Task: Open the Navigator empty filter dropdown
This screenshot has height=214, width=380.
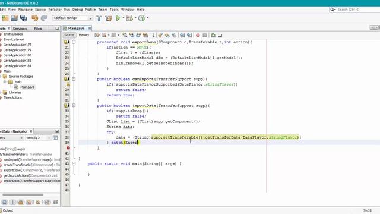Action: tap(38, 137)
